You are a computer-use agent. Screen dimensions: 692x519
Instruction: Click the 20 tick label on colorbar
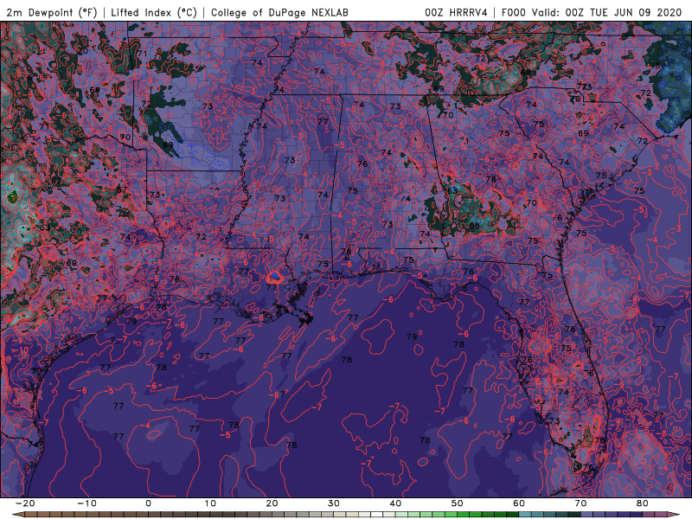point(272,503)
